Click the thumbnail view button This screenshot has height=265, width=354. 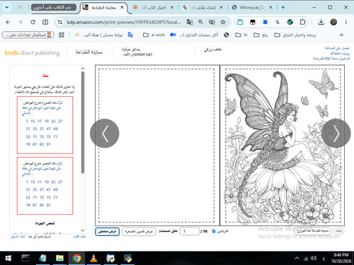[139, 232]
